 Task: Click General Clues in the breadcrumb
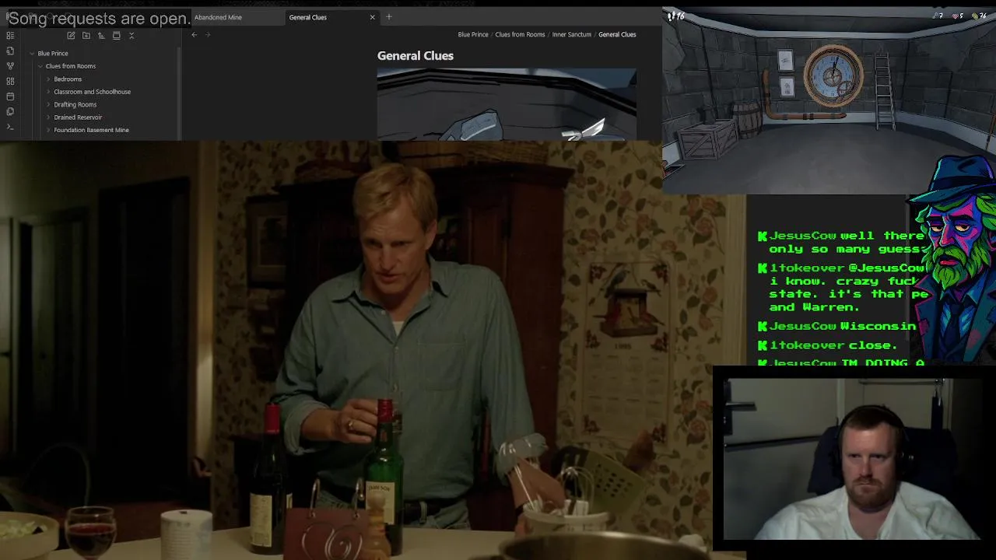[617, 34]
